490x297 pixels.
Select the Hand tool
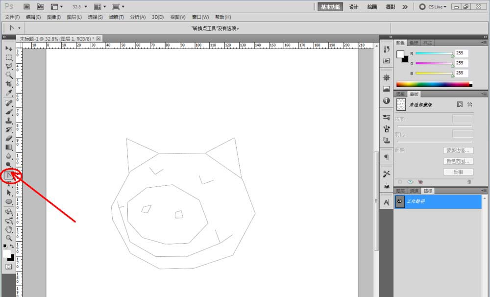pos(9,229)
